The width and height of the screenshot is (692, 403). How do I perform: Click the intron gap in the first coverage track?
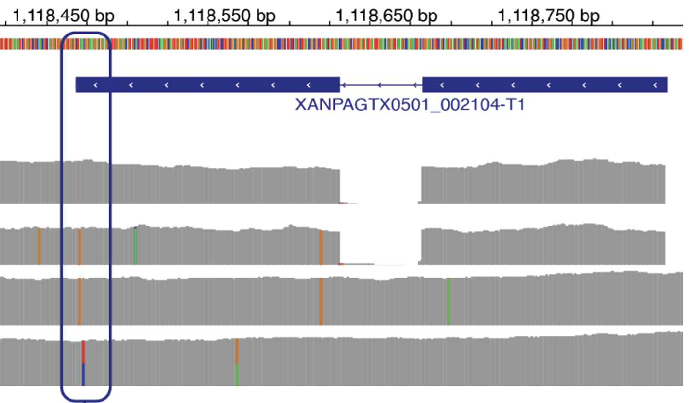(x=381, y=185)
